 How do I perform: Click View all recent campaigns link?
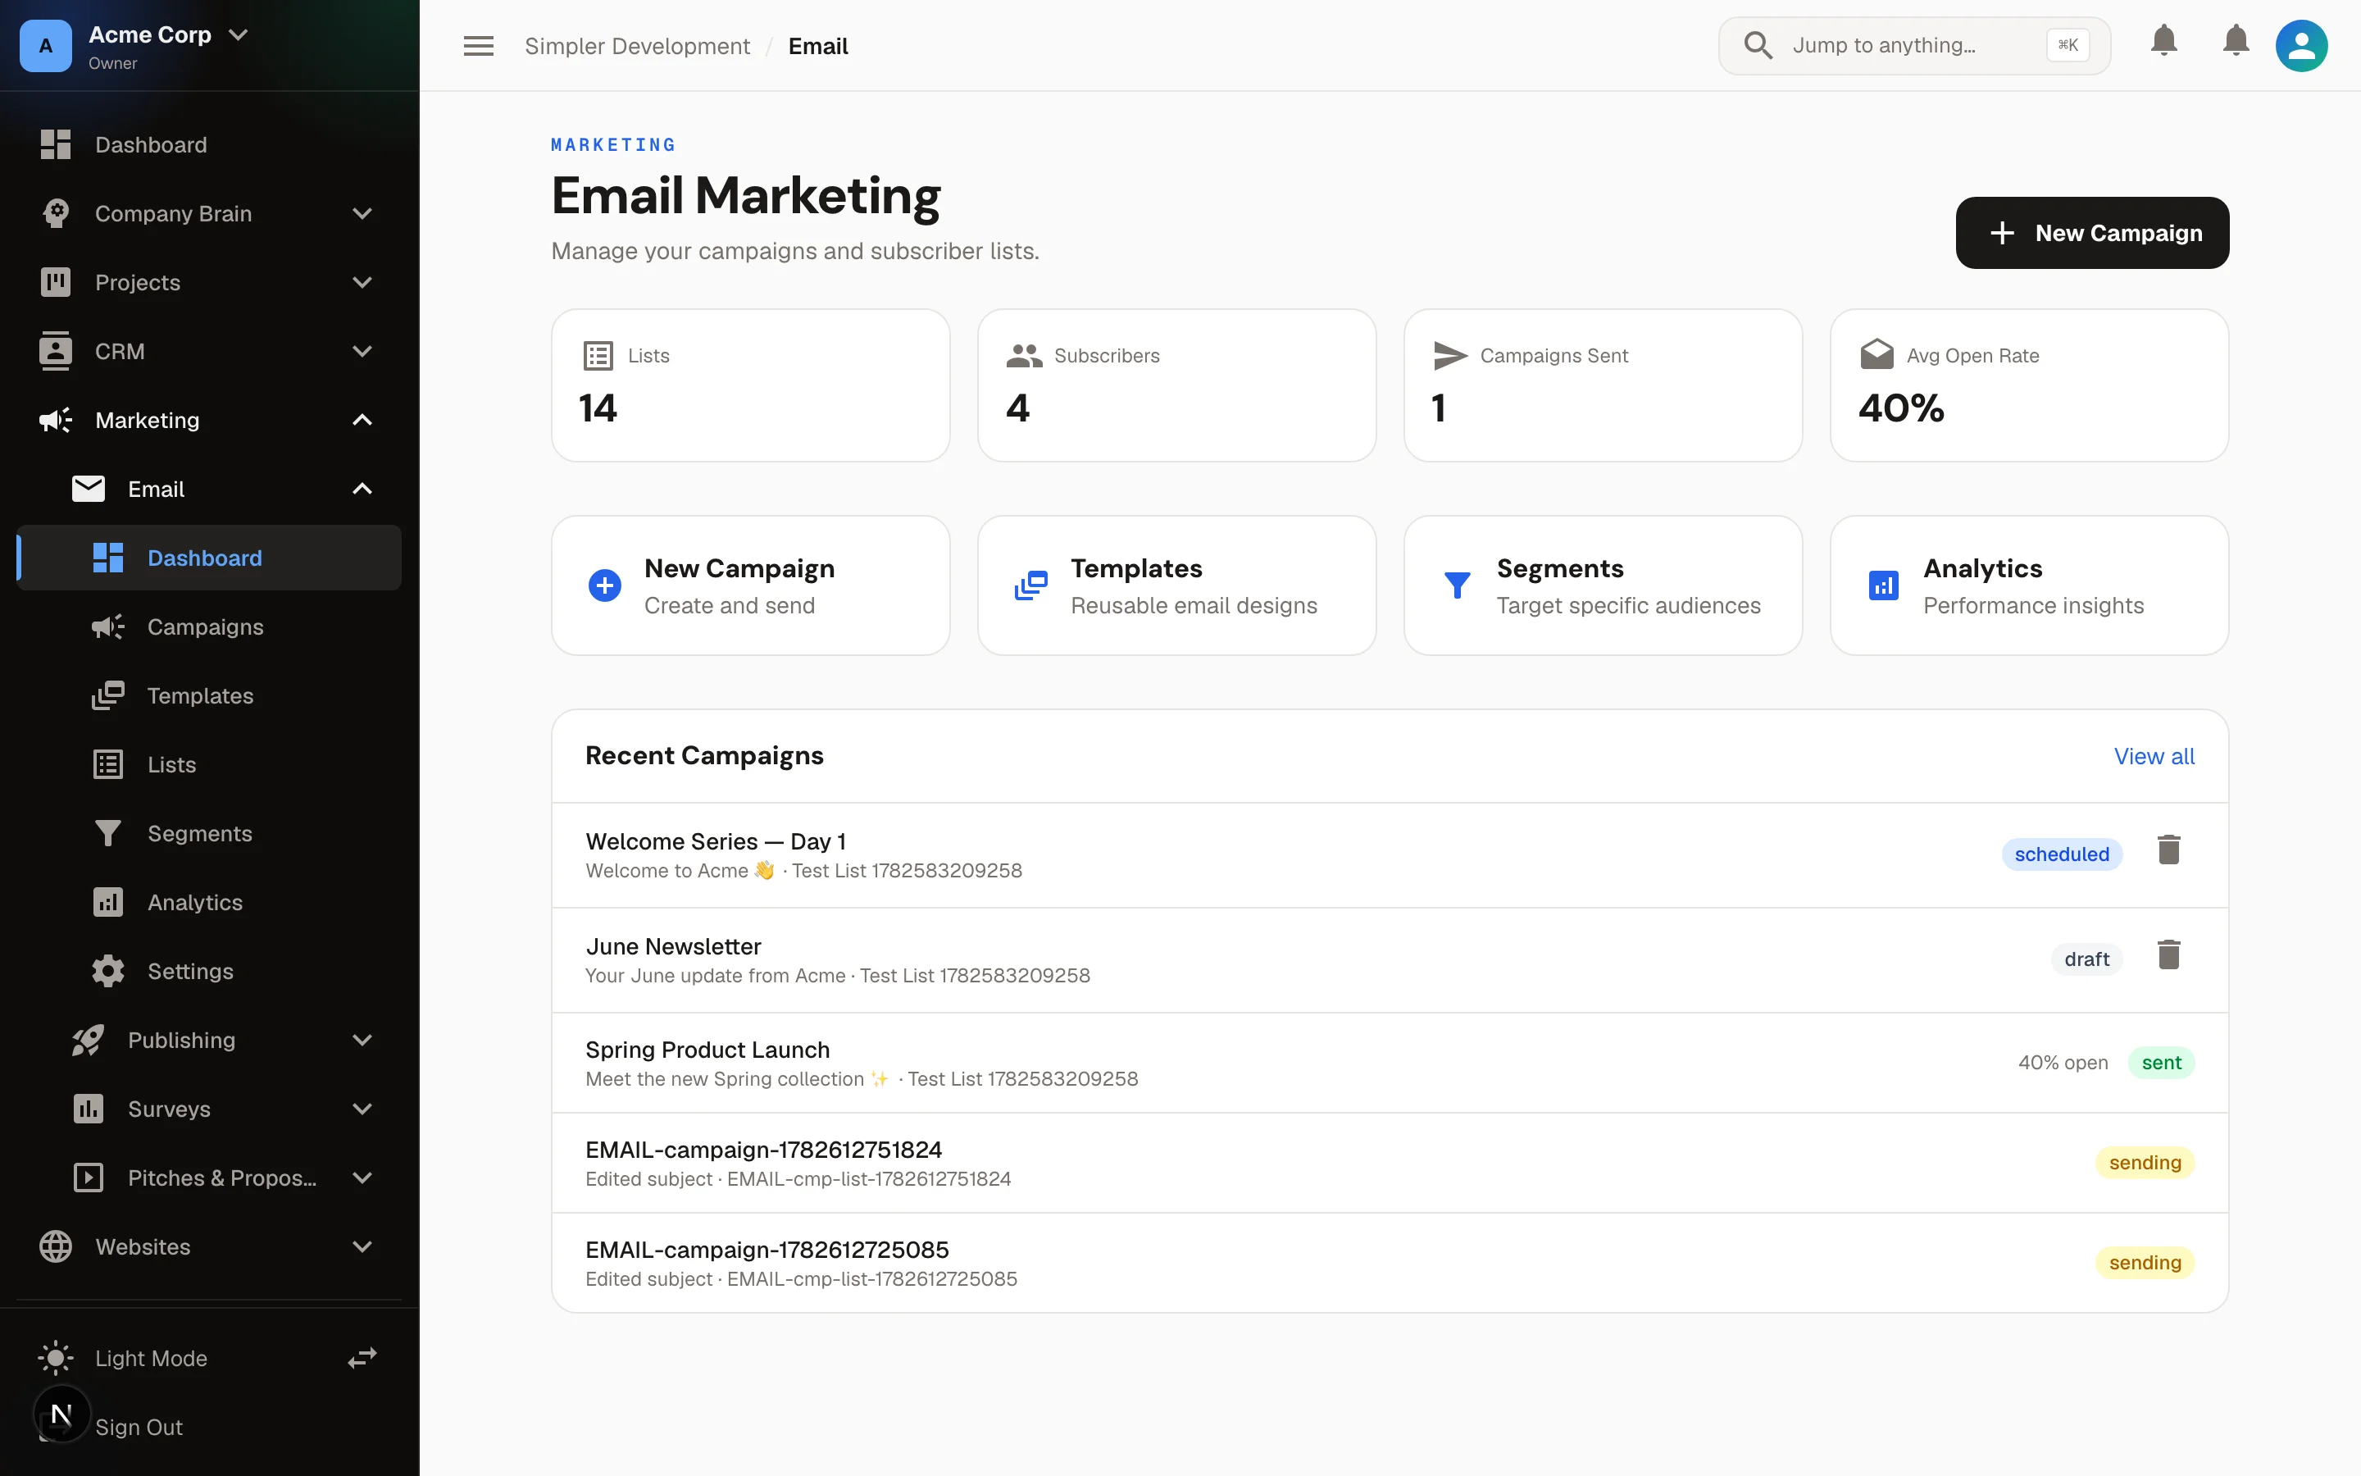[x=2154, y=755]
